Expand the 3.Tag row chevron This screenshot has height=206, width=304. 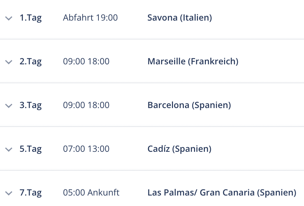point(9,106)
